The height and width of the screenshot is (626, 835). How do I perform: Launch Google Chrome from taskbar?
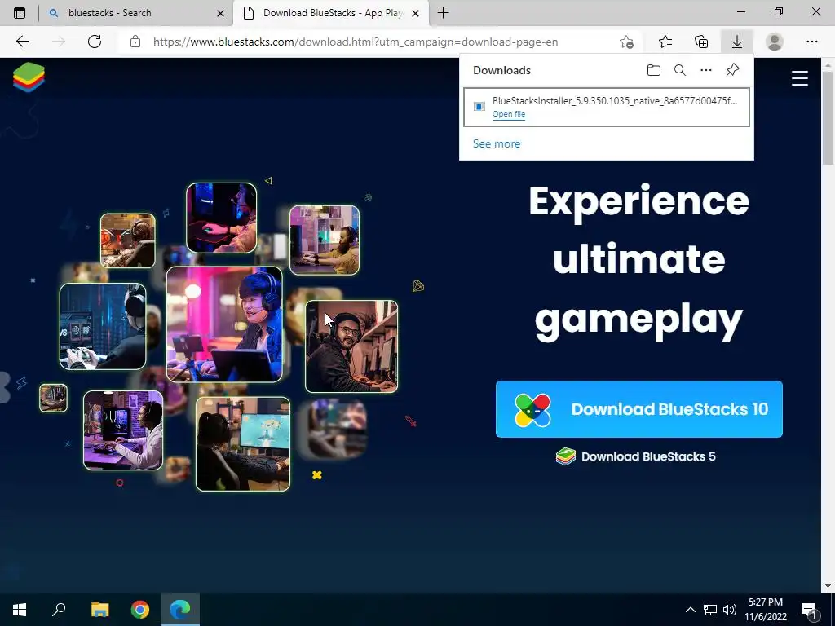point(140,610)
